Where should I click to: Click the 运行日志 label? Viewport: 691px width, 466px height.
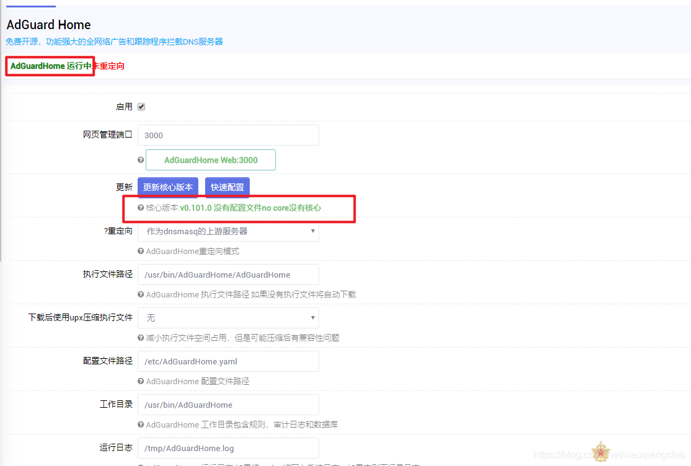click(x=116, y=447)
